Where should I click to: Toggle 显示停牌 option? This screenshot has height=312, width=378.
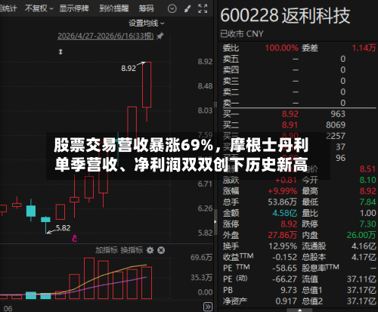pyautogui.click(x=74, y=8)
